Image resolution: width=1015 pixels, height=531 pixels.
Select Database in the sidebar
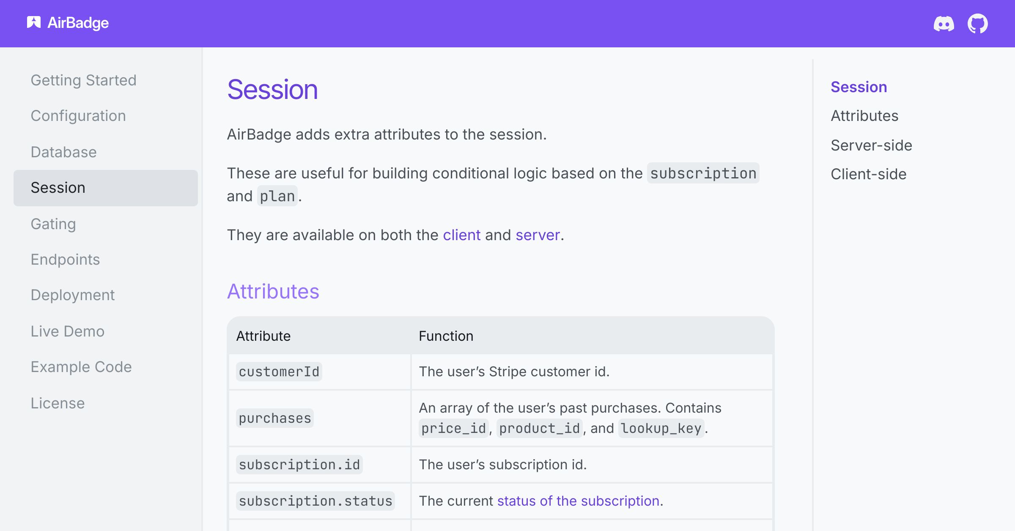tap(63, 152)
